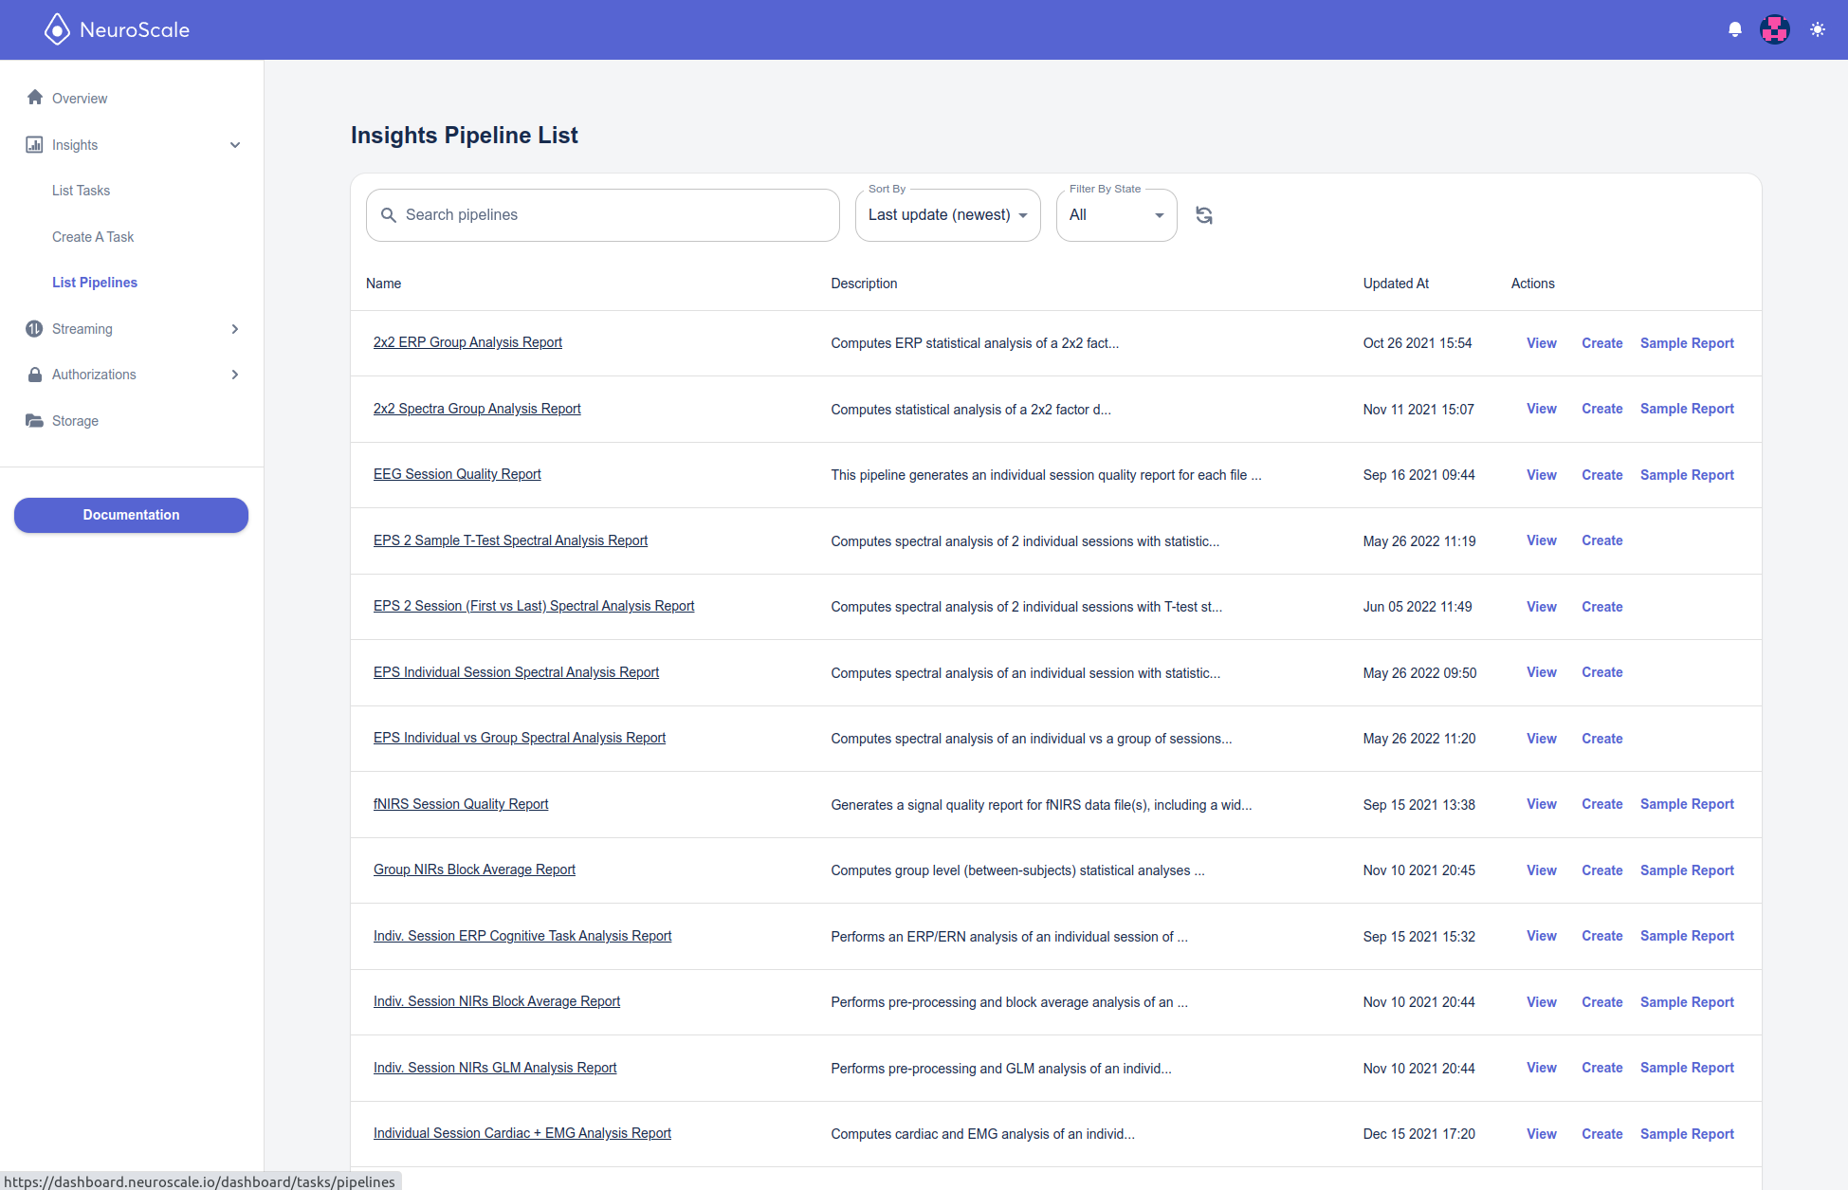Viewport: 1848px width, 1190px height.
Task: Click the Documentation button
Action: click(131, 515)
